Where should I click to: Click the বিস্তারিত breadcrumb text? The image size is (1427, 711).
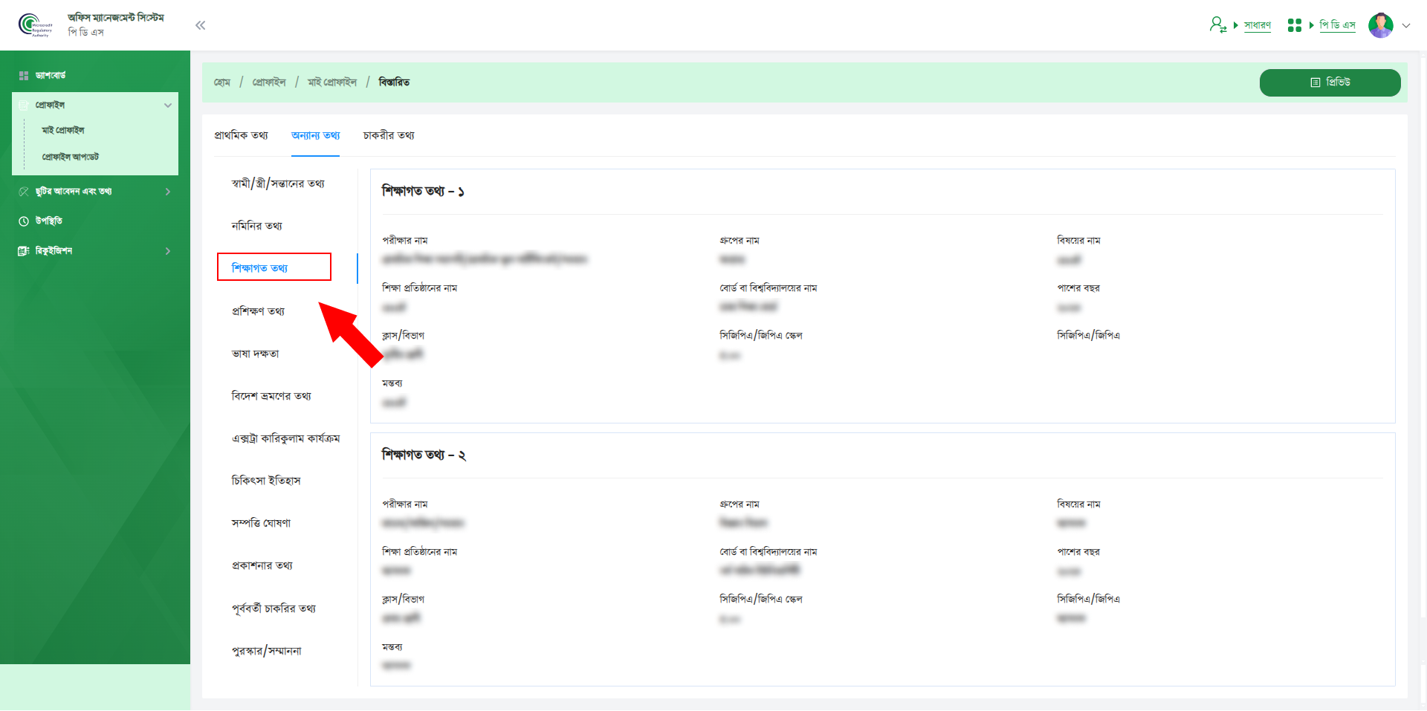(x=394, y=82)
